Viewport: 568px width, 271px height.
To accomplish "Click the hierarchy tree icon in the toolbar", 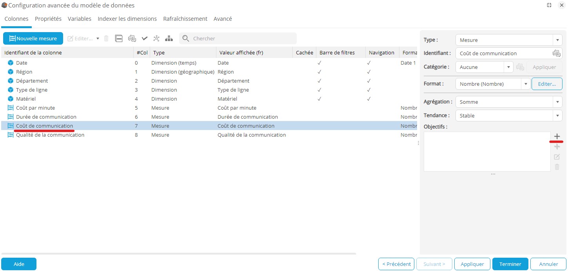I will (169, 38).
